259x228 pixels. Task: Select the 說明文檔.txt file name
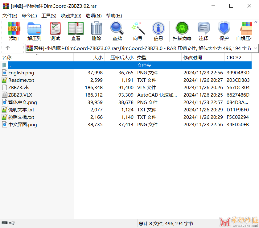[21, 117]
